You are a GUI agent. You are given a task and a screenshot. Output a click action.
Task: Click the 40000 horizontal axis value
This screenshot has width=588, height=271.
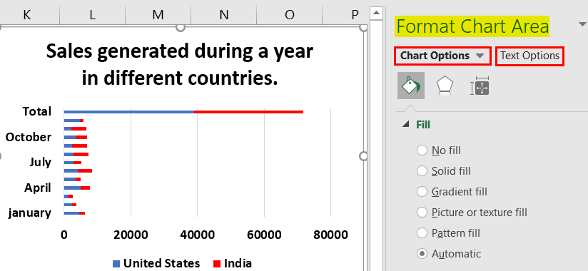(x=197, y=235)
